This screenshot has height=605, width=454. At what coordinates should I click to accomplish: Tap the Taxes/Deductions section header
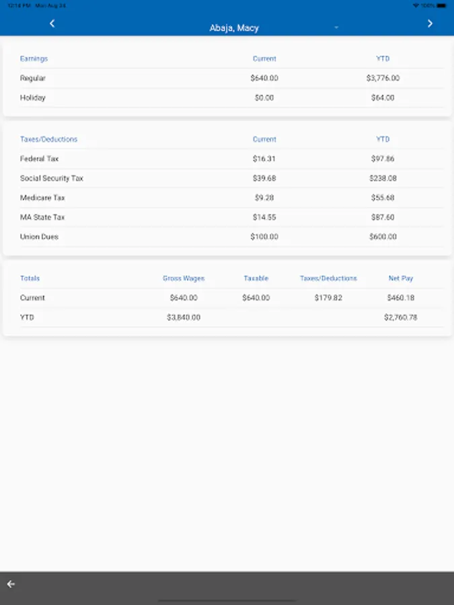click(x=48, y=139)
